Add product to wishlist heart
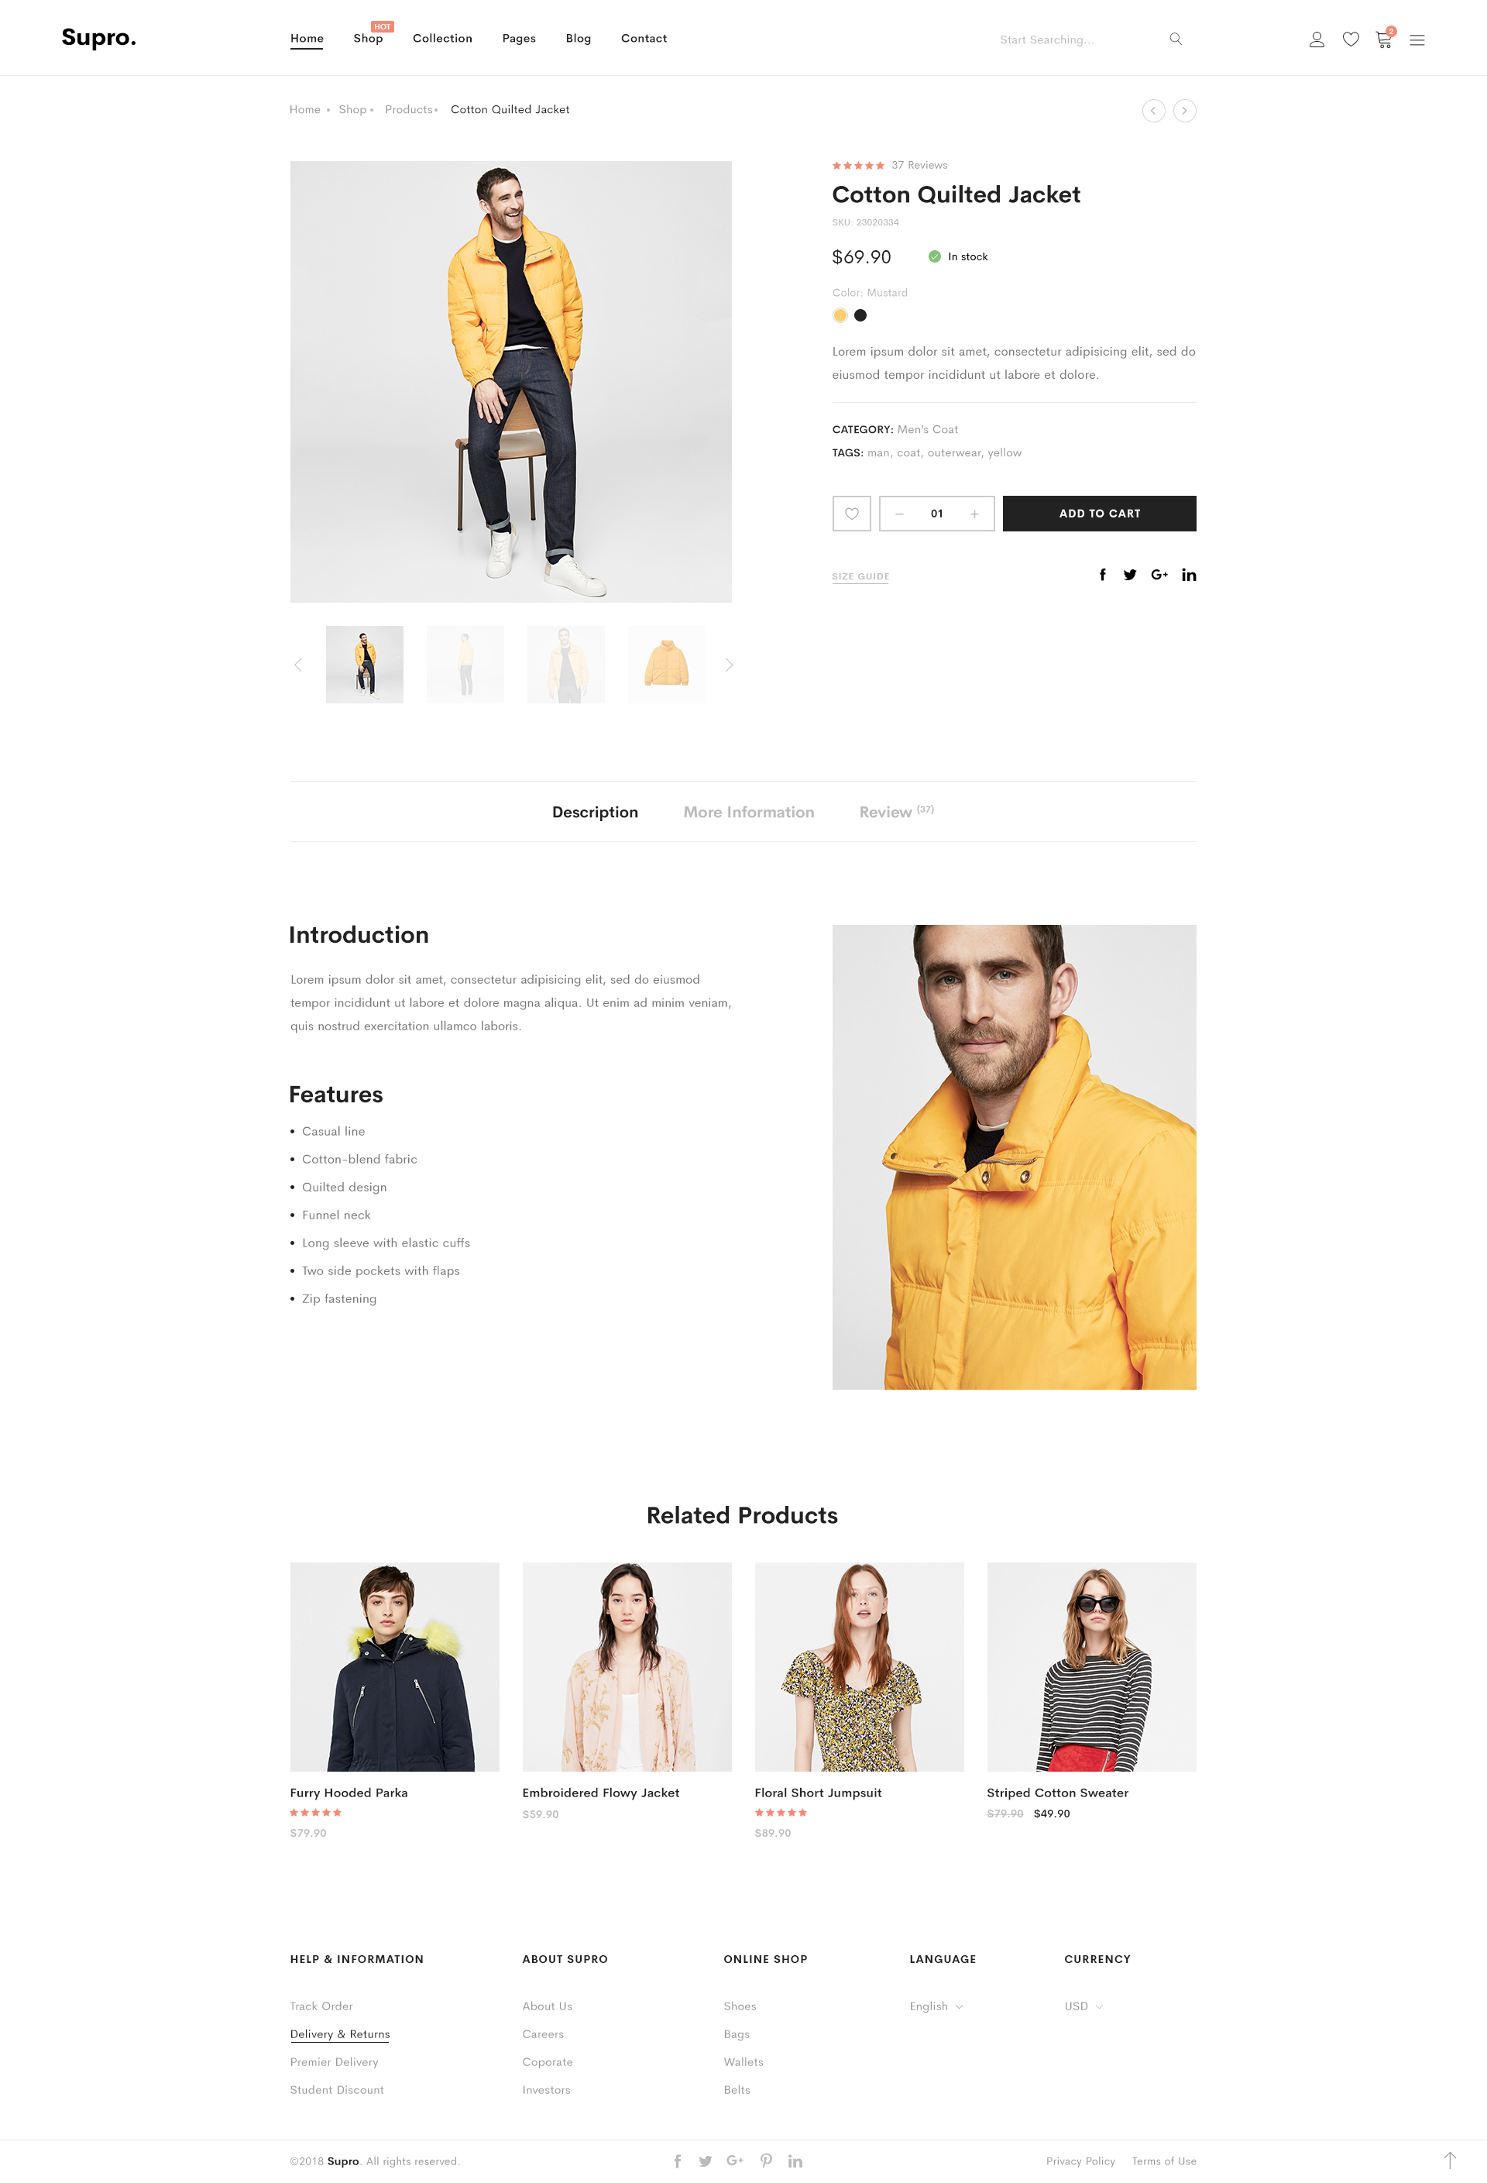Screen dimensions: 1487x2183 pos(850,513)
